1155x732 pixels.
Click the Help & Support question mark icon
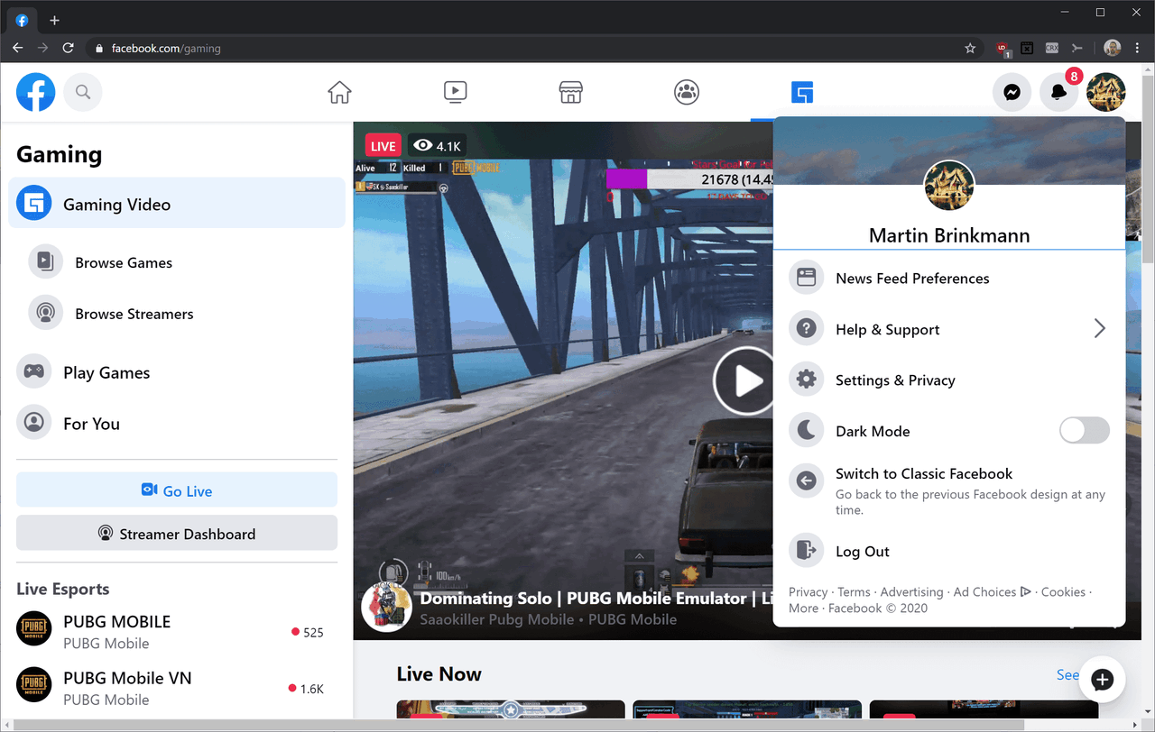click(807, 329)
